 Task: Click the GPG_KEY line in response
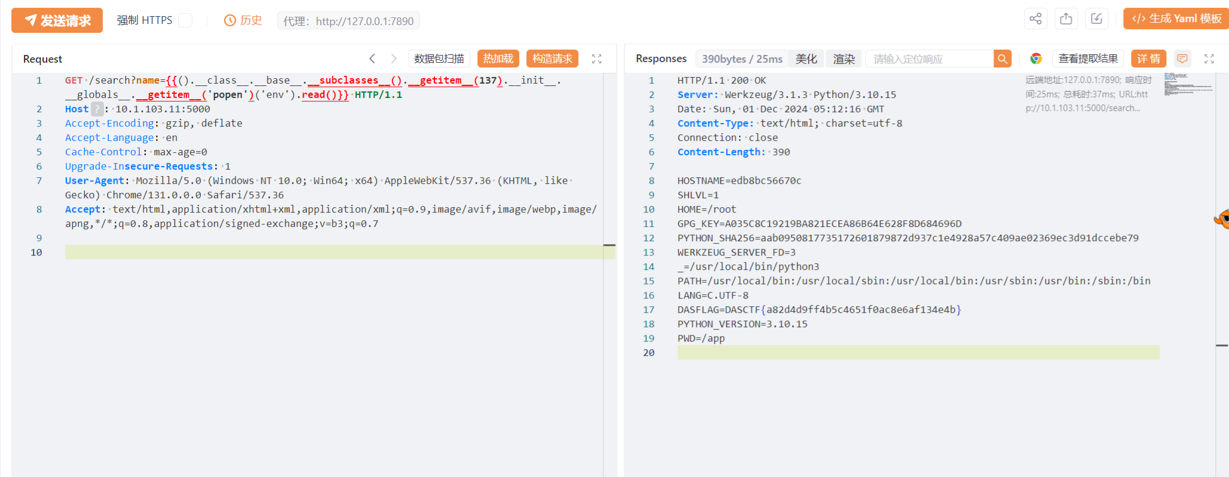tap(819, 224)
